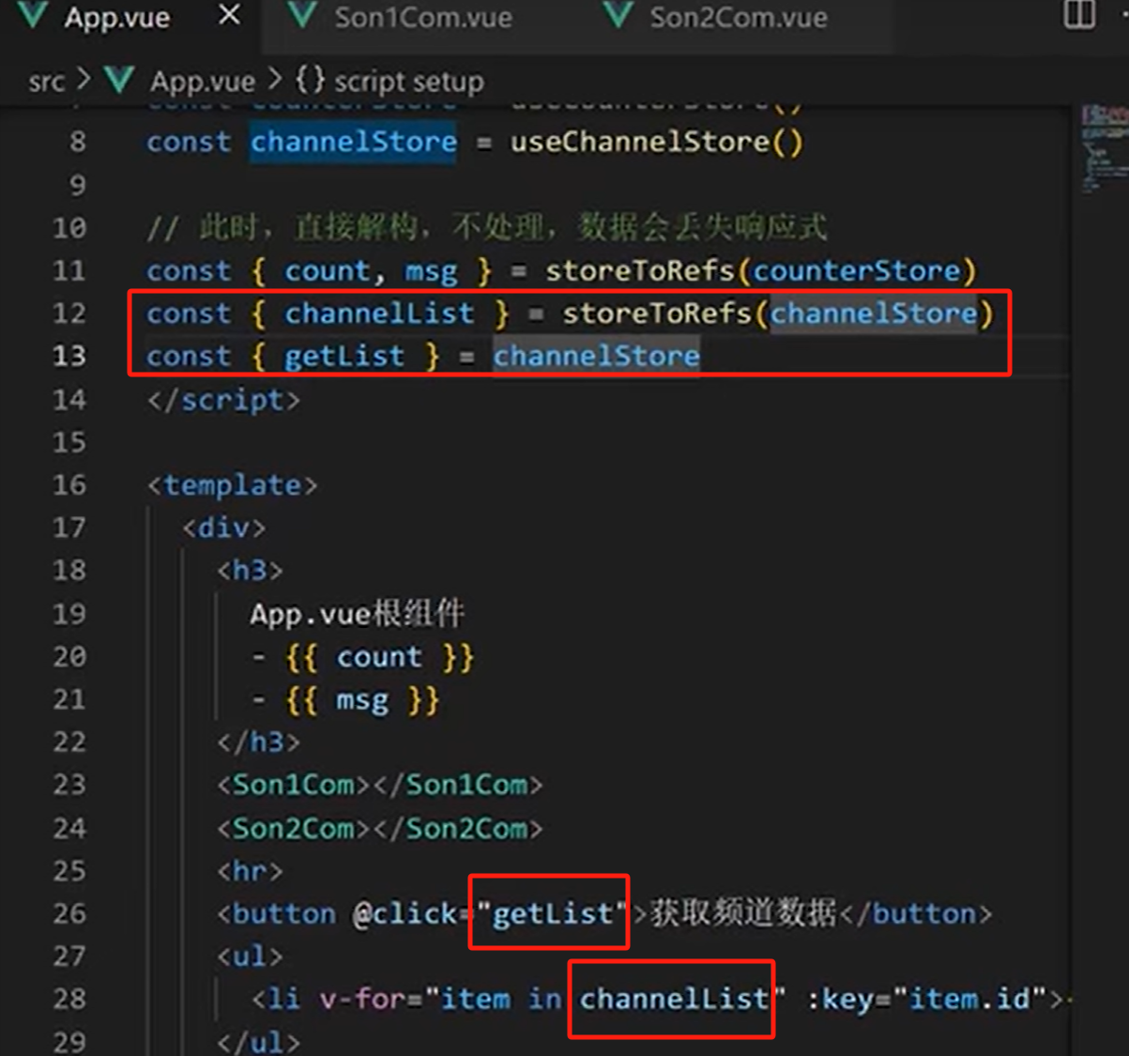Click channelStore argument on line 12
Viewport: 1129px width, 1056px height.
(874, 314)
